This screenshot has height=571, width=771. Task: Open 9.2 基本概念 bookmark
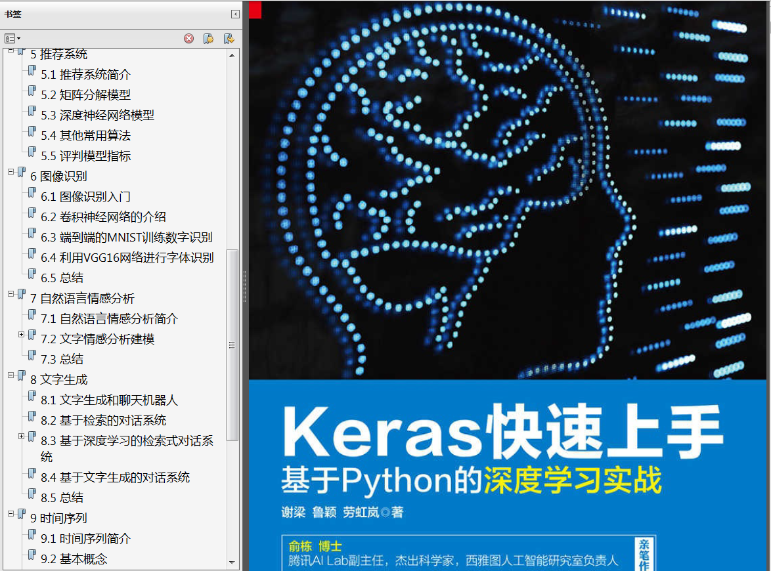(x=74, y=559)
